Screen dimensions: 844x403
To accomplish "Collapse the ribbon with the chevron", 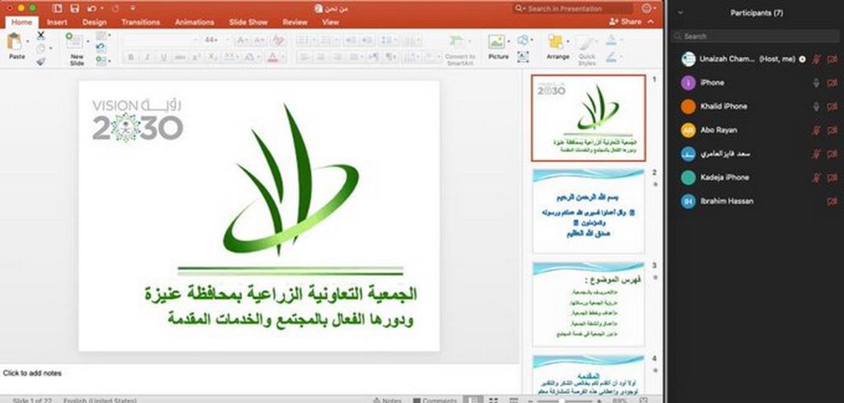I will pos(651,22).
